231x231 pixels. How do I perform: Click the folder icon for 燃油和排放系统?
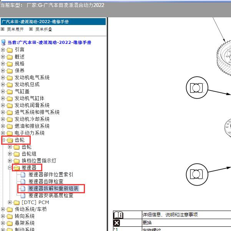coord(10,126)
